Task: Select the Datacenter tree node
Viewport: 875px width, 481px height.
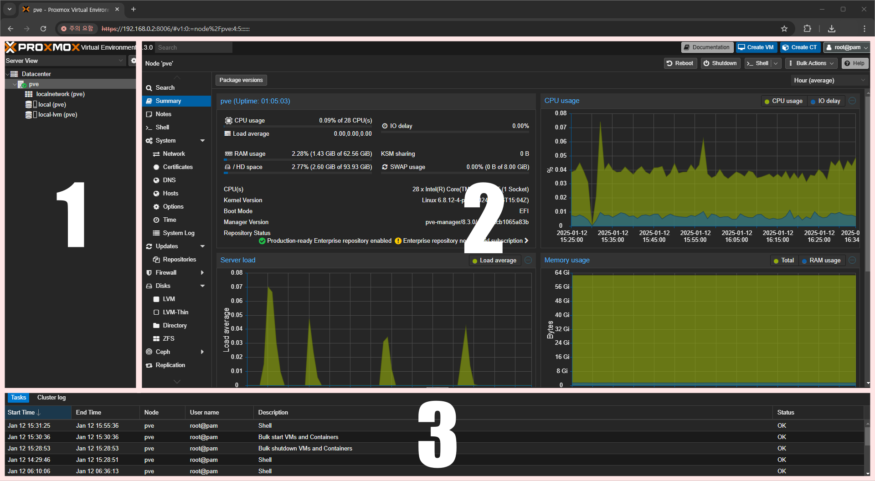Action: pos(36,74)
